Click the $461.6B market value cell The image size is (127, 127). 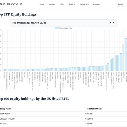click(x=89, y=124)
